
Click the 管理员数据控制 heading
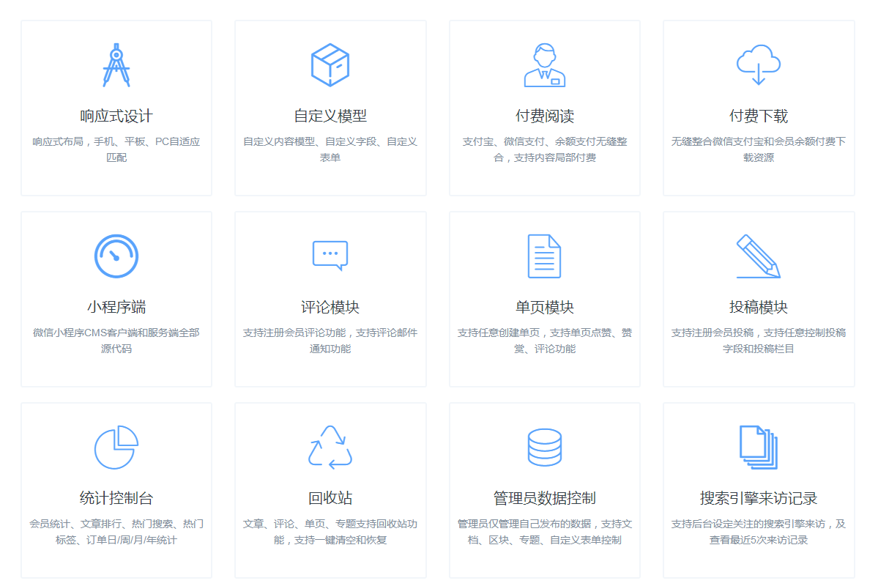[544, 498]
